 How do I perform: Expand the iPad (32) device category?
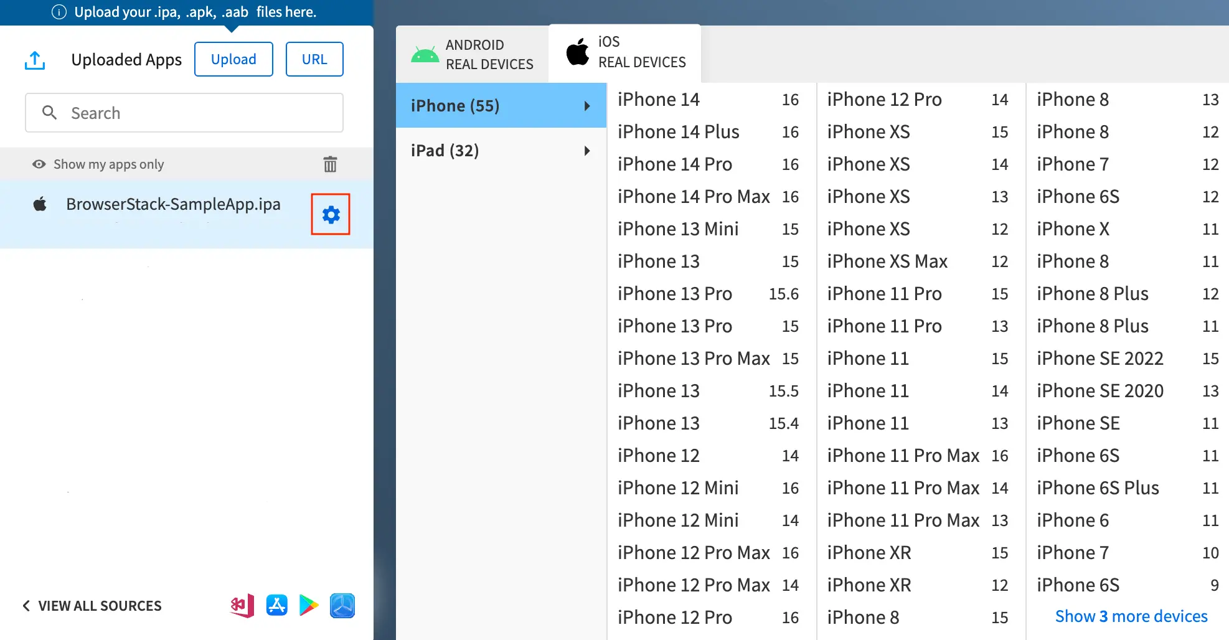coord(501,151)
